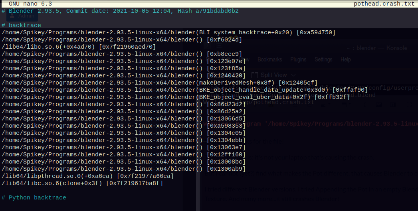This screenshot has width=418, height=211.
Task: Click the address [0x1240420]
Action: tap(226, 76)
